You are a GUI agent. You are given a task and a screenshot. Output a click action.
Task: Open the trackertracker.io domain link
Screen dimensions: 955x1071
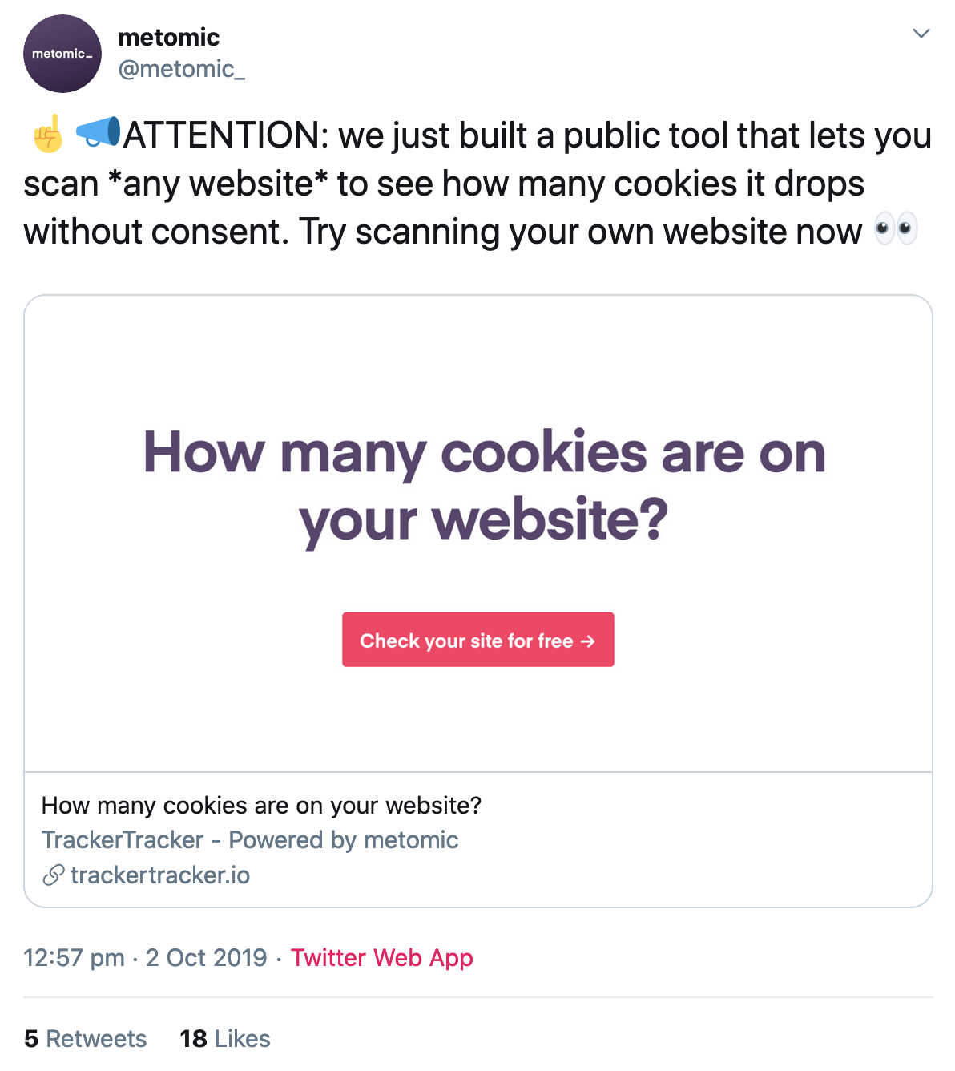[x=160, y=875]
